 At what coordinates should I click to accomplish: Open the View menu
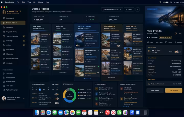coord(29,2)
